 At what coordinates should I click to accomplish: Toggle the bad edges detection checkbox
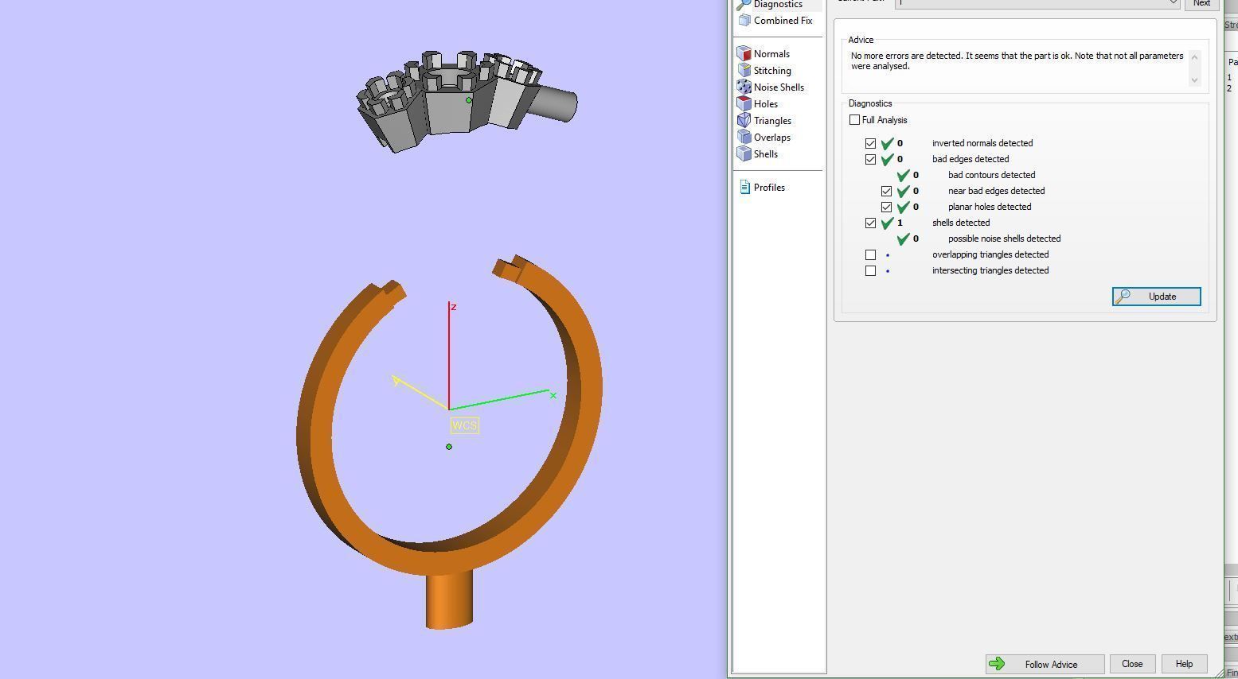coord(870,160)
